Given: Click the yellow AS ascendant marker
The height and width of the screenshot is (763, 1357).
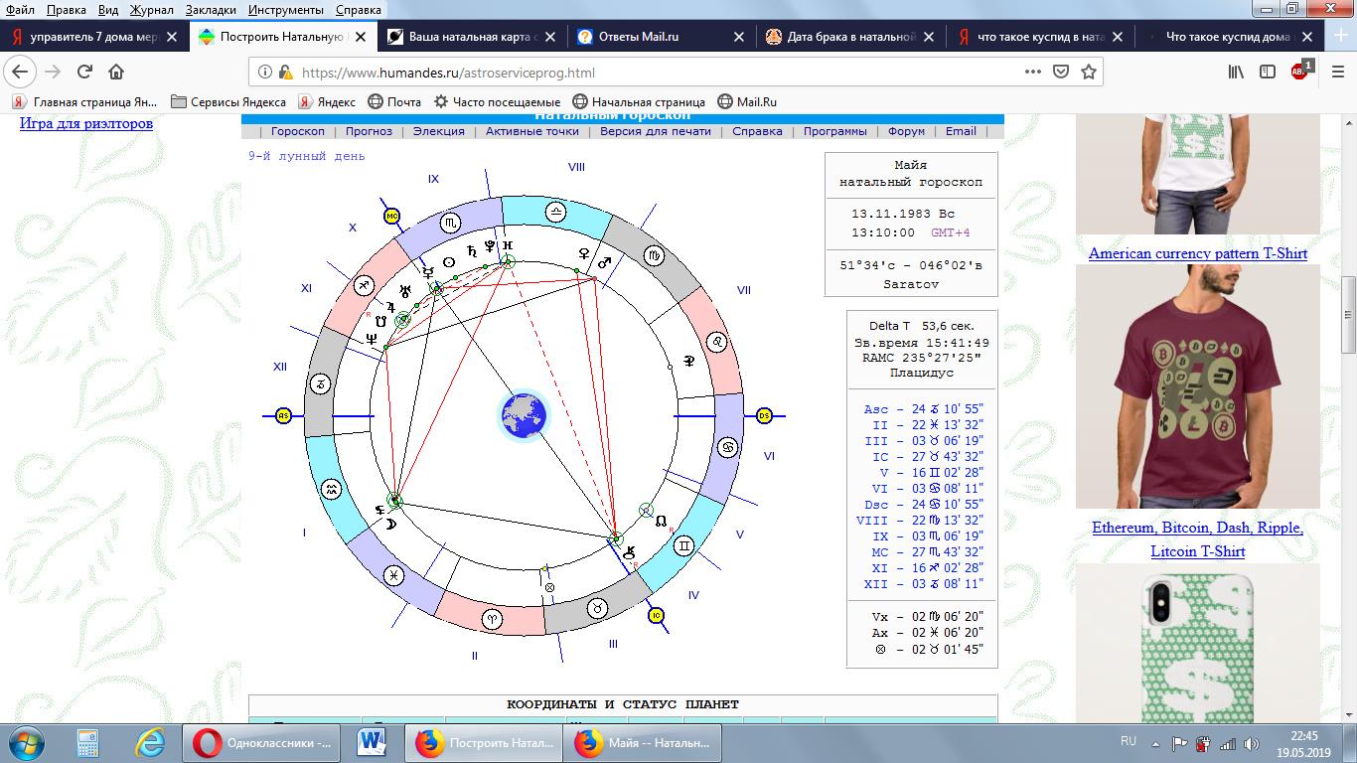Looking at the screenshot, I should tap(283, 415).
